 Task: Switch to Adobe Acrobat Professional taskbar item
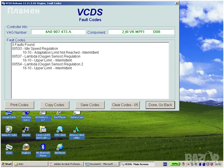pos(66,164)
